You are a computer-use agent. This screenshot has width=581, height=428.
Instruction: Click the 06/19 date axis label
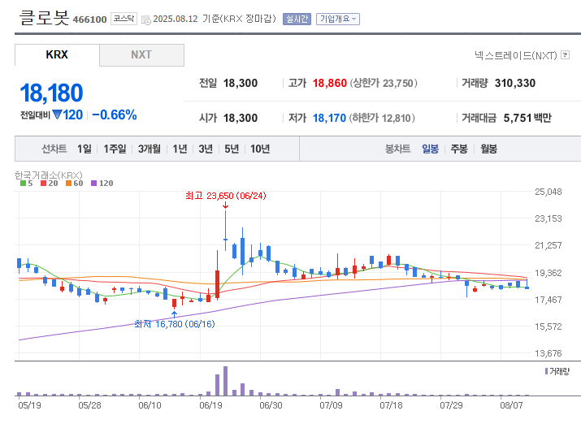click(x=210, y=405)
